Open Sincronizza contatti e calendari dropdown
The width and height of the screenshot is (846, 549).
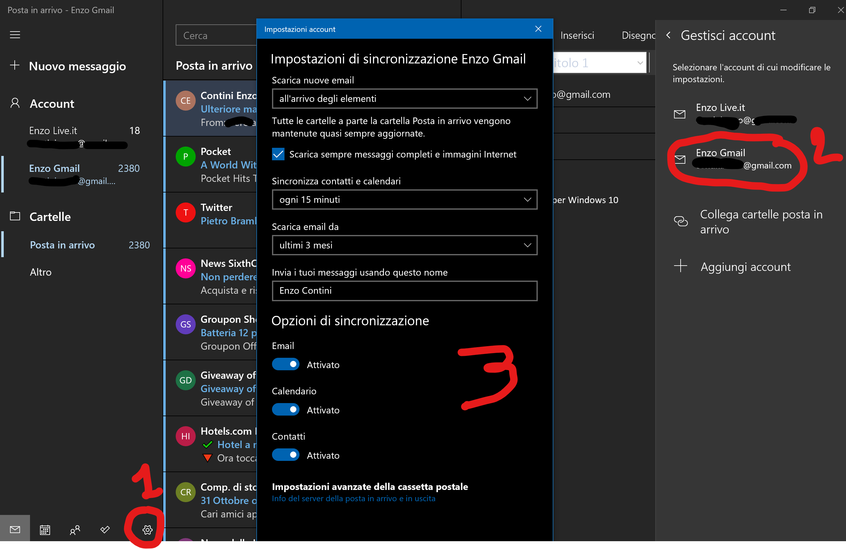tap(405, 200)
